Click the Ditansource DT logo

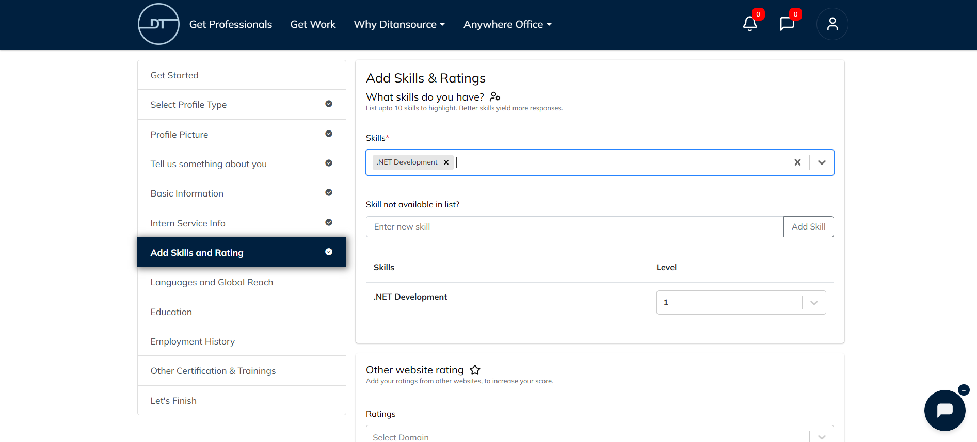[158, 24]
